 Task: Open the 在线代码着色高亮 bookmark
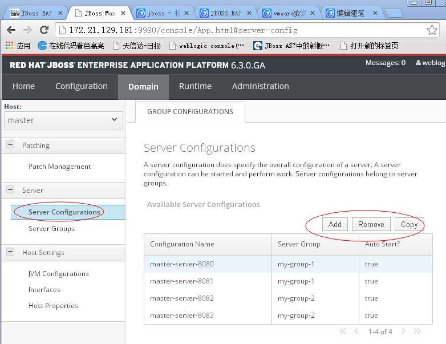71,46
